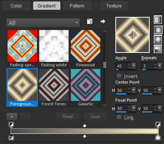This screenshot has width=164, height=144.
Task: Open the Repeats value dropdown arrow
Action: pyautogui.click(x=160, y=66)
